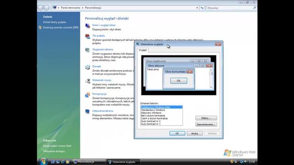Click the Wskaźniki myszy icon

click(x=88, y=81)
